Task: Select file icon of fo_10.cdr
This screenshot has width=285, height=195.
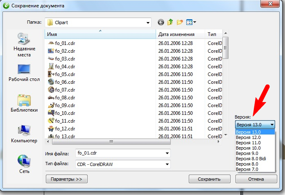Action: pyautogui.click(x=51, y=113)
